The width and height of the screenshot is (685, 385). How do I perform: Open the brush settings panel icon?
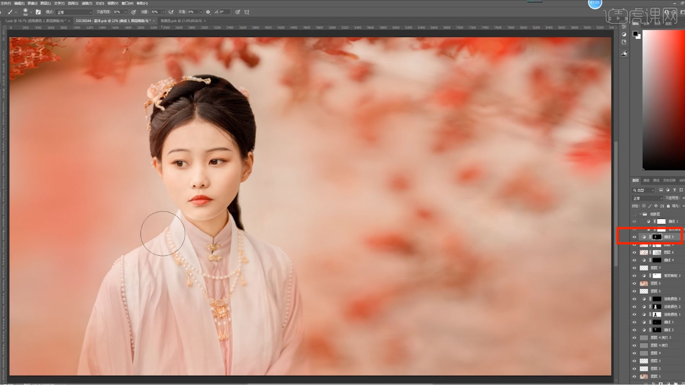click(x=38, y=12)
